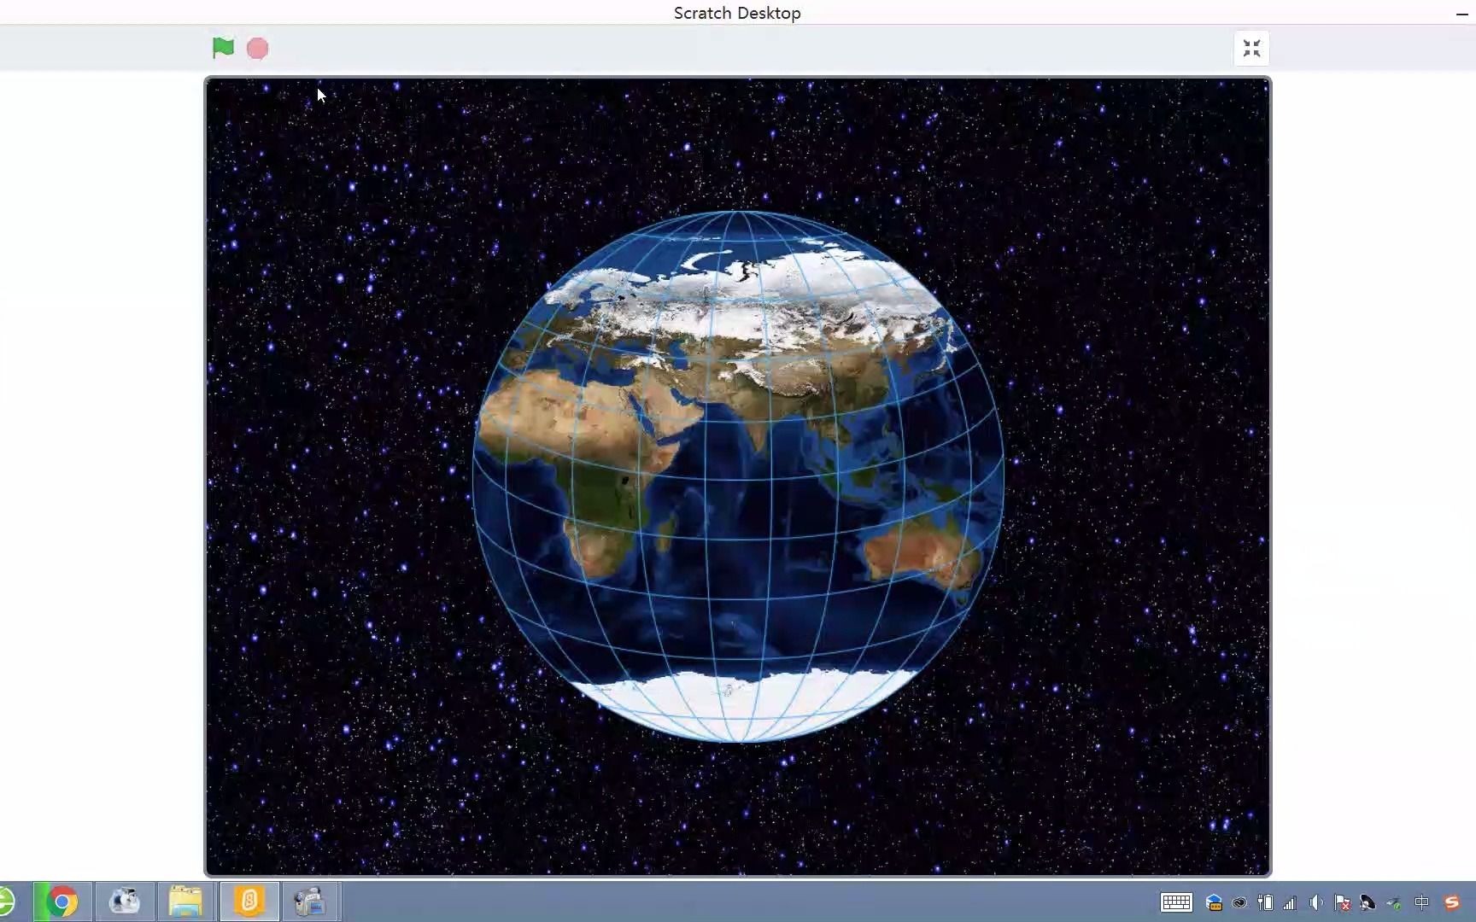Open the on-screen keyboard tray icon
Viewport: 1476px width, 922px height.
(x=1176, y=902)
